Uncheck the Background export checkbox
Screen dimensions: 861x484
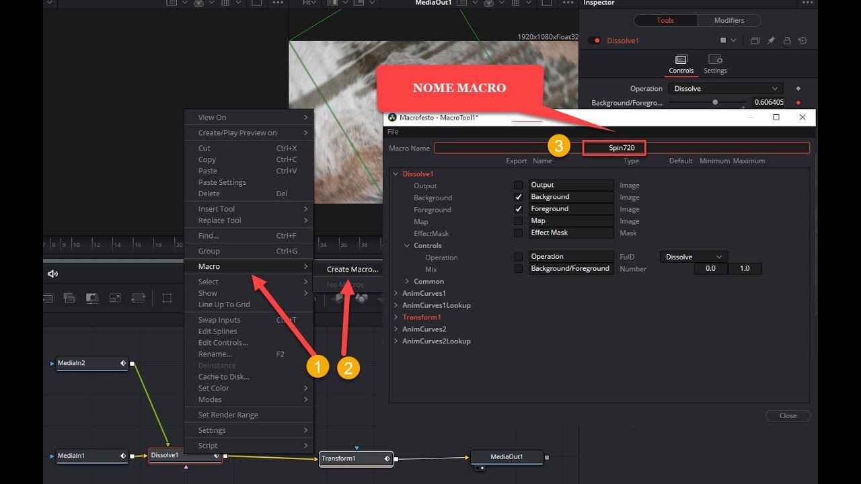point(518,197)
